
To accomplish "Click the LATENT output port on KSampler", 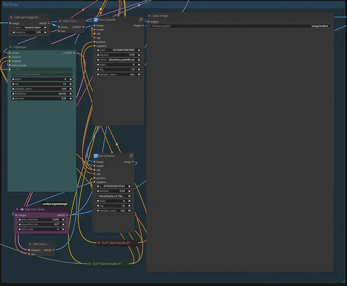I will click(x=75, y=53).
